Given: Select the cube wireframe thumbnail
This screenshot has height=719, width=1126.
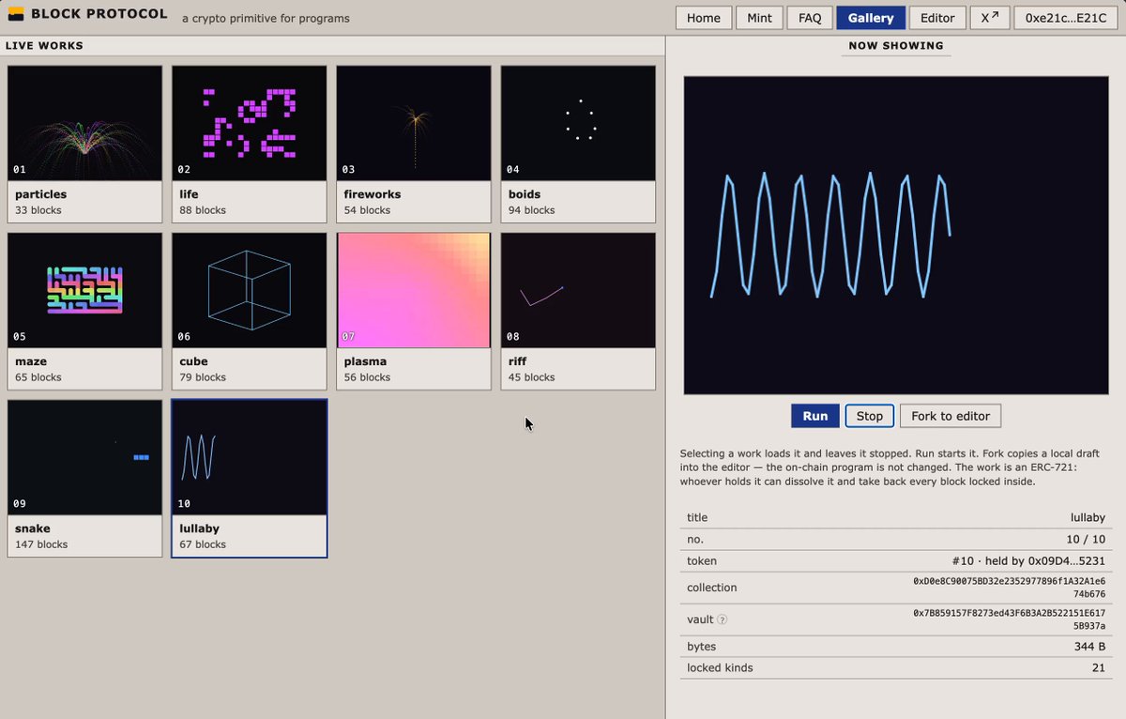Looking at the screenshot, I should (x=250, y=290).
